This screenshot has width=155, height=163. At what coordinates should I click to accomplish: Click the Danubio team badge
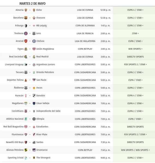[x=34, y=96]
